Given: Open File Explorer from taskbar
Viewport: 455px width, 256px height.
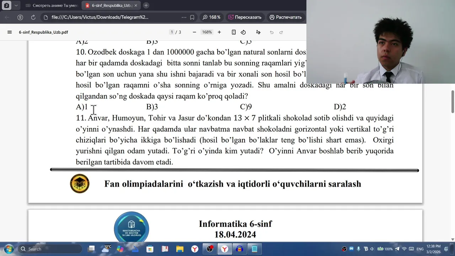Looking at the screenshot, I should click(180, 249).
